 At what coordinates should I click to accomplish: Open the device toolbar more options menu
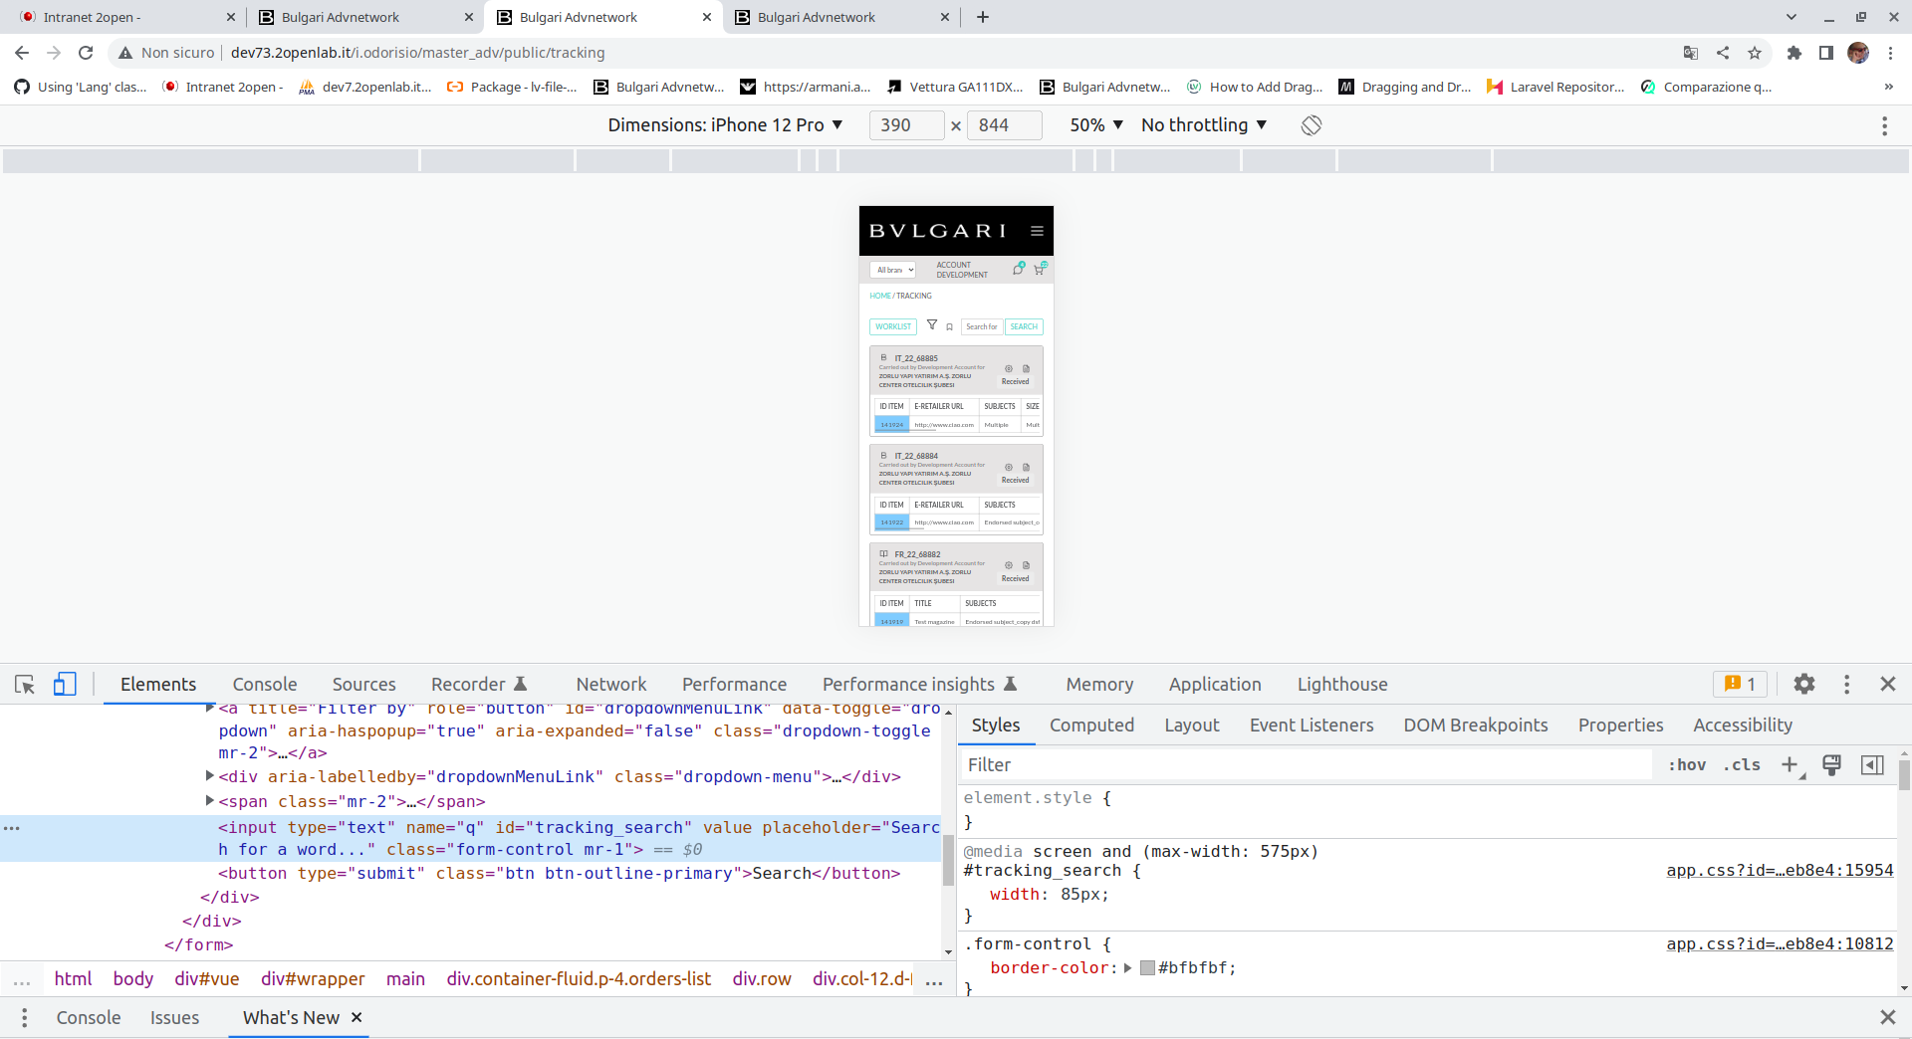(x=1884, y=125)
